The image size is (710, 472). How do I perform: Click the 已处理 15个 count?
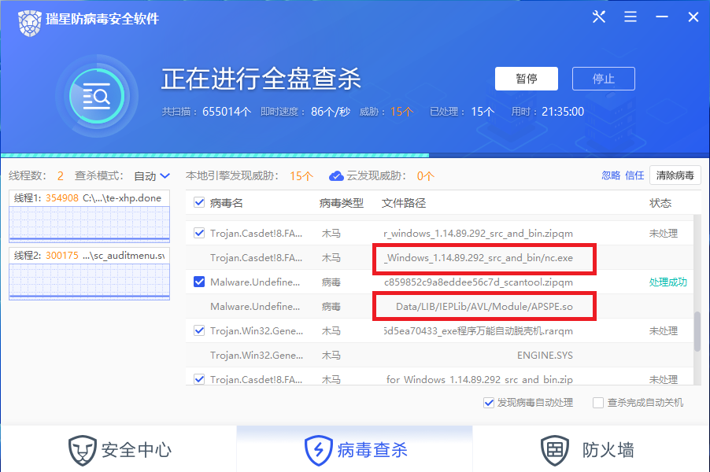483,112
